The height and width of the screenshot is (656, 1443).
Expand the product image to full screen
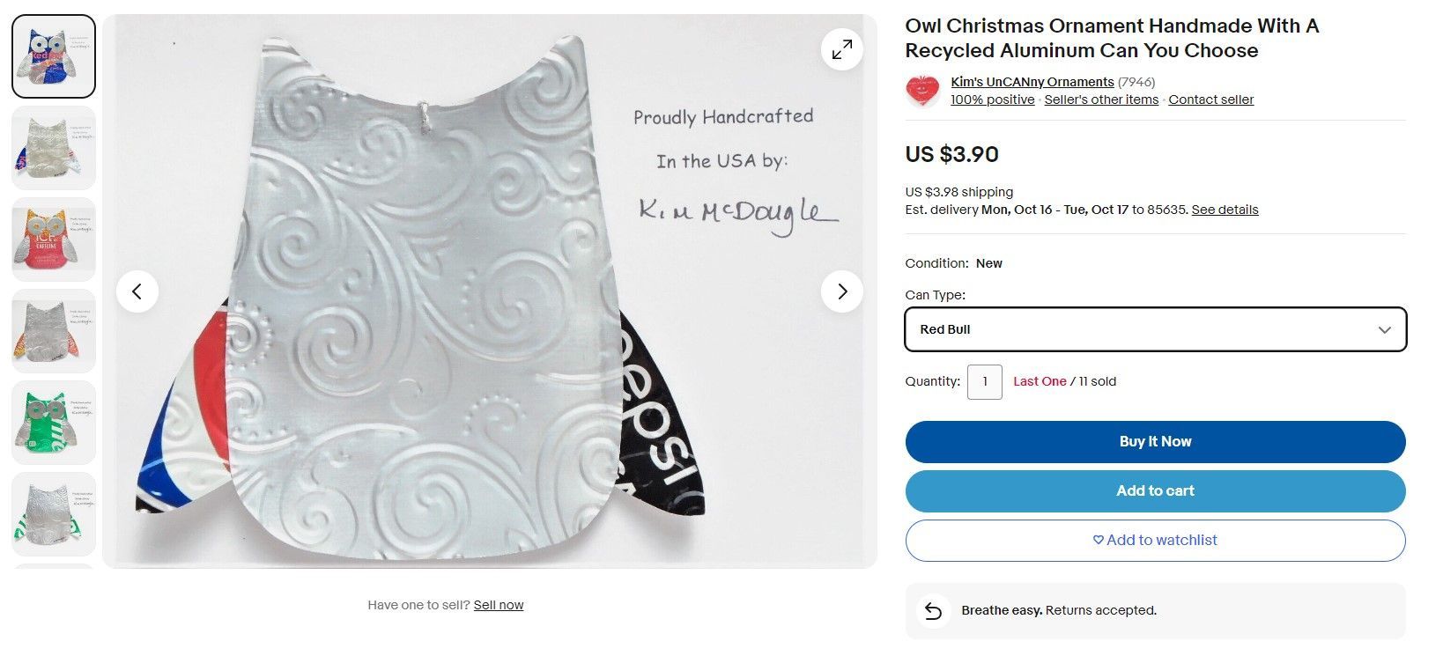click(x=842, y=50)
